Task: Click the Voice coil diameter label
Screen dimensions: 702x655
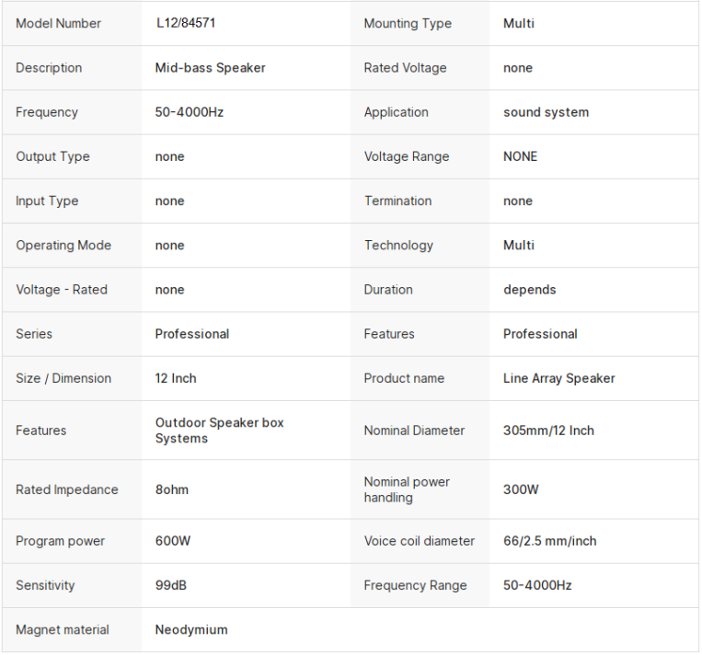Action: [x=420, y=541]
